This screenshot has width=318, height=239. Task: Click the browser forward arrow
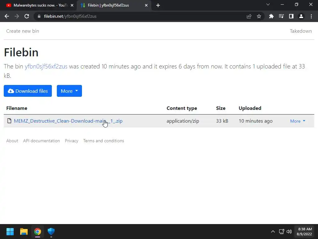tap(17, 16)
